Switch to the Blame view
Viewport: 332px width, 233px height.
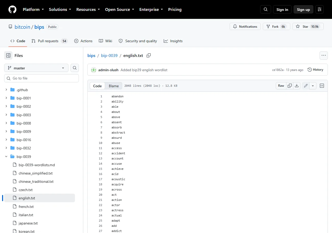pyautogui.click(x=114, y=86)
